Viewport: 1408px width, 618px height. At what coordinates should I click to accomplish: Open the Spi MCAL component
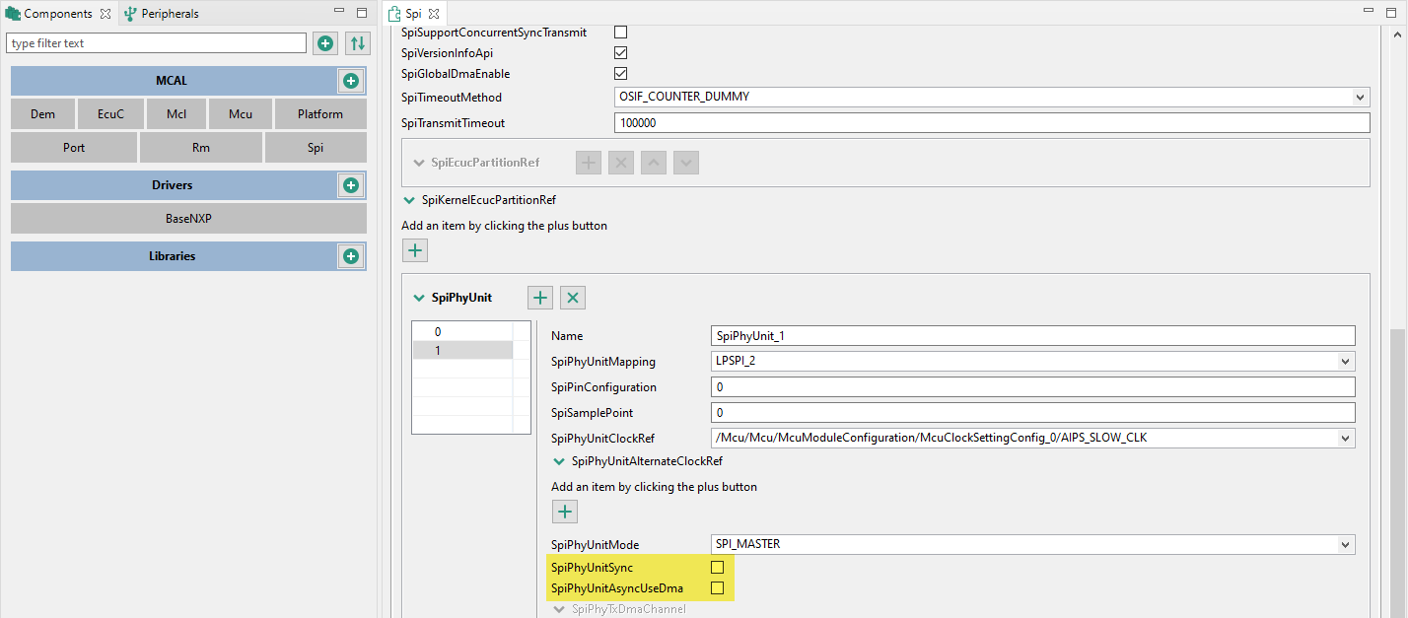(x=316, y=148)
